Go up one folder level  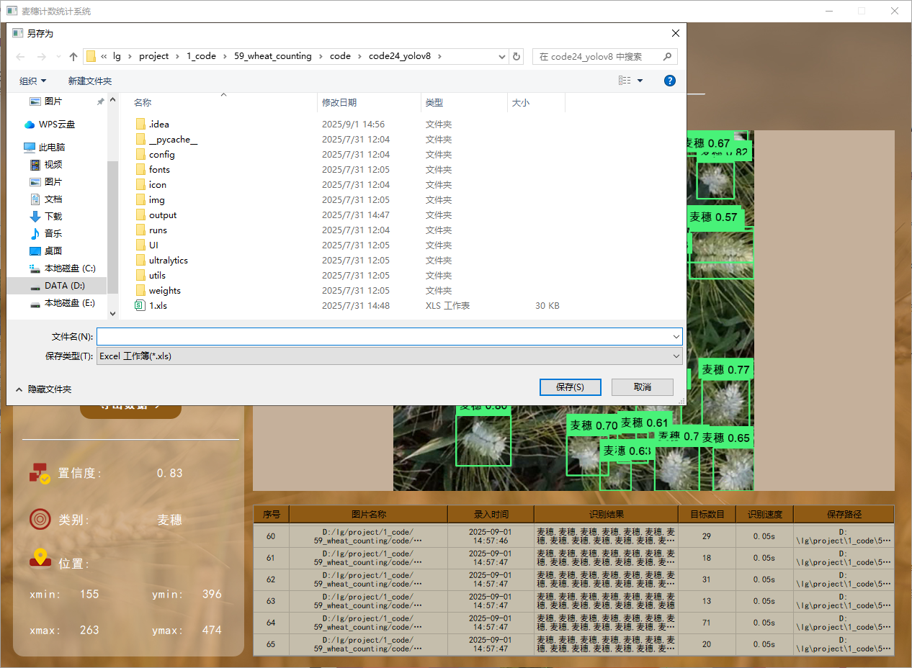73,56
